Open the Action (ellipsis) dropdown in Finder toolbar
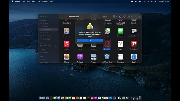Viewport: 180px width, 101px height. 130,17
